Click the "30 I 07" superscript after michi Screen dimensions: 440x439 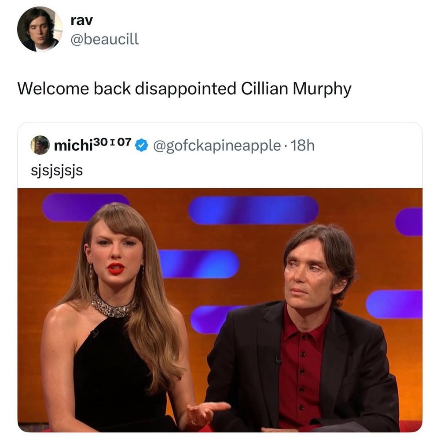112,142
